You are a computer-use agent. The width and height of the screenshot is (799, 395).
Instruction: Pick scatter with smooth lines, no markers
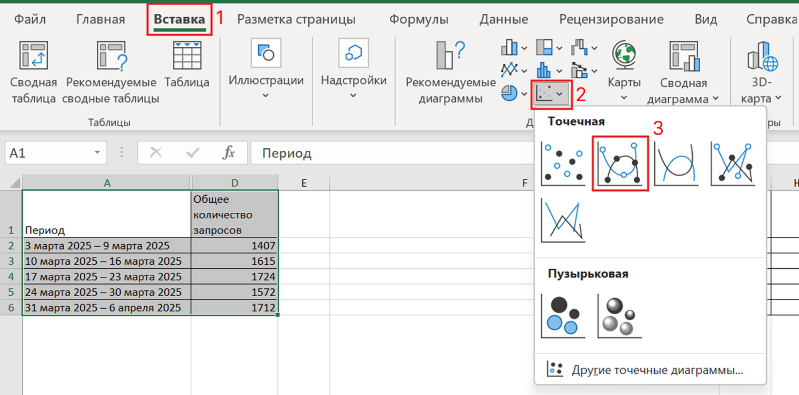pos(676,164)
